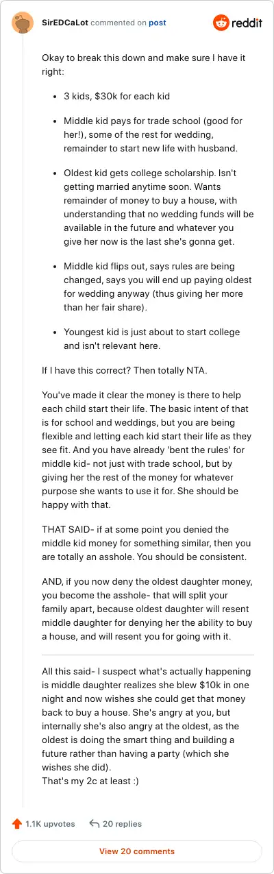274x874 pixels.
Task: Open the Reddit snoo logo icon
Action: point(221,23)
